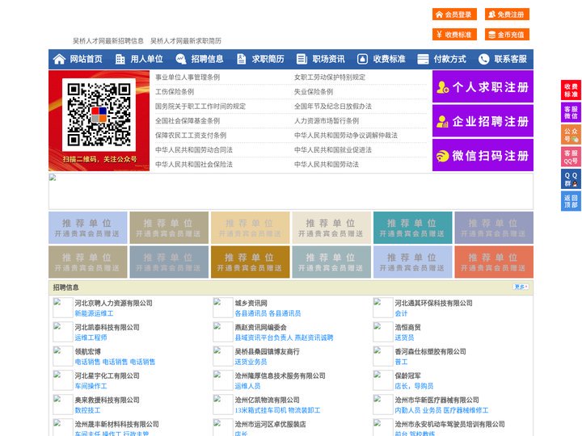Click the resume document icon beside 求职简历
582x436 pixels.
click(x=241, y=59)
